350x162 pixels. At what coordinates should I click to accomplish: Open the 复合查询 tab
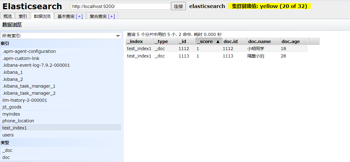click(x=98, y=16)
